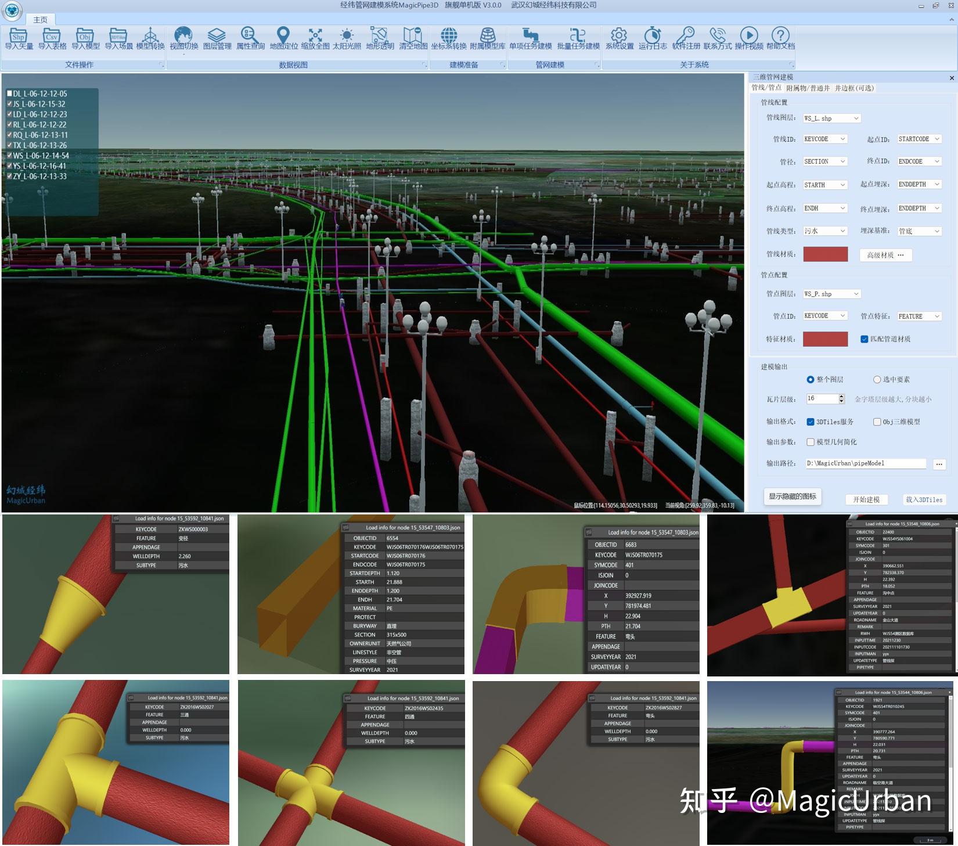Screen dimensions: 958x846
Task: Uncheck the DL_L-06-12-12-05 layer
Action: [9, 93]
